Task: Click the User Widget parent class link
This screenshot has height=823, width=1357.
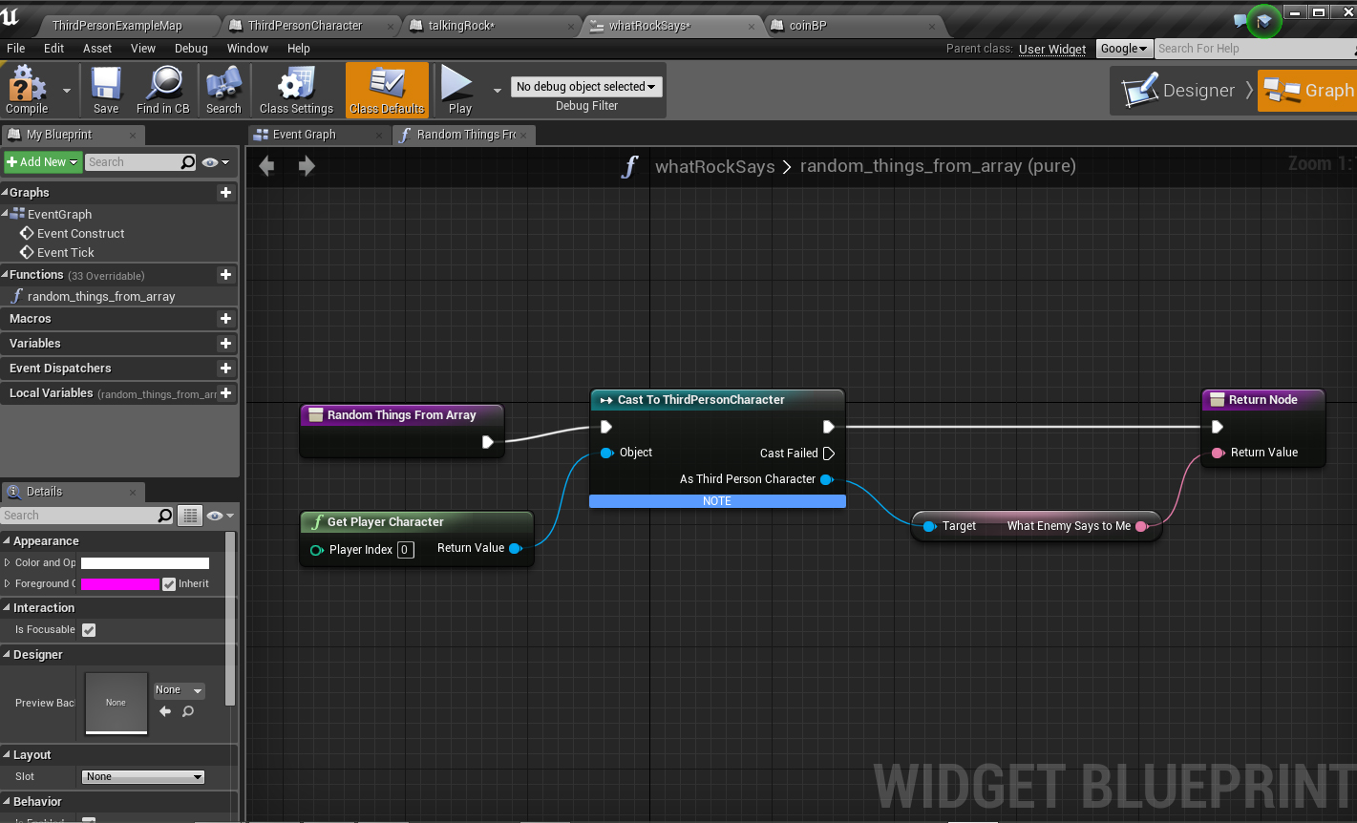Action: tap(1052, 49)
